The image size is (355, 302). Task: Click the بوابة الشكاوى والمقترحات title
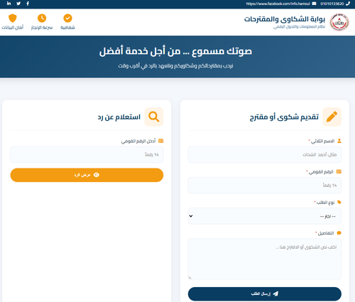tap(285, 19)
